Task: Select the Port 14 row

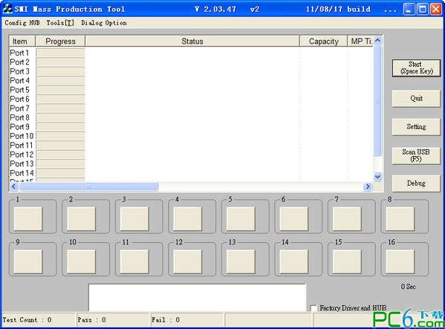Action: pos(191,173)
